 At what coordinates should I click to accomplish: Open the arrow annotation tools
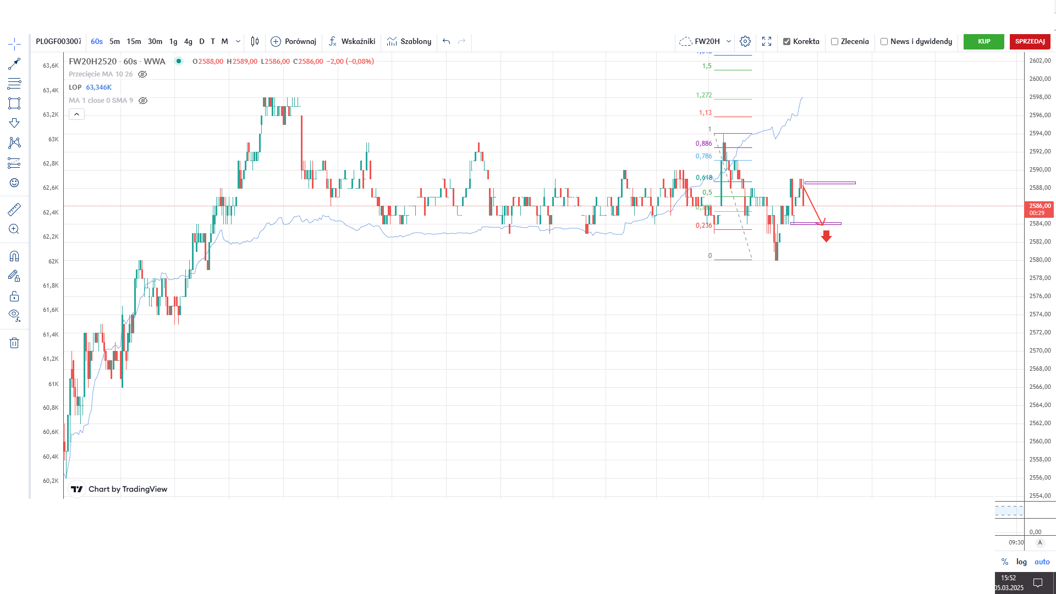(14, 123)
